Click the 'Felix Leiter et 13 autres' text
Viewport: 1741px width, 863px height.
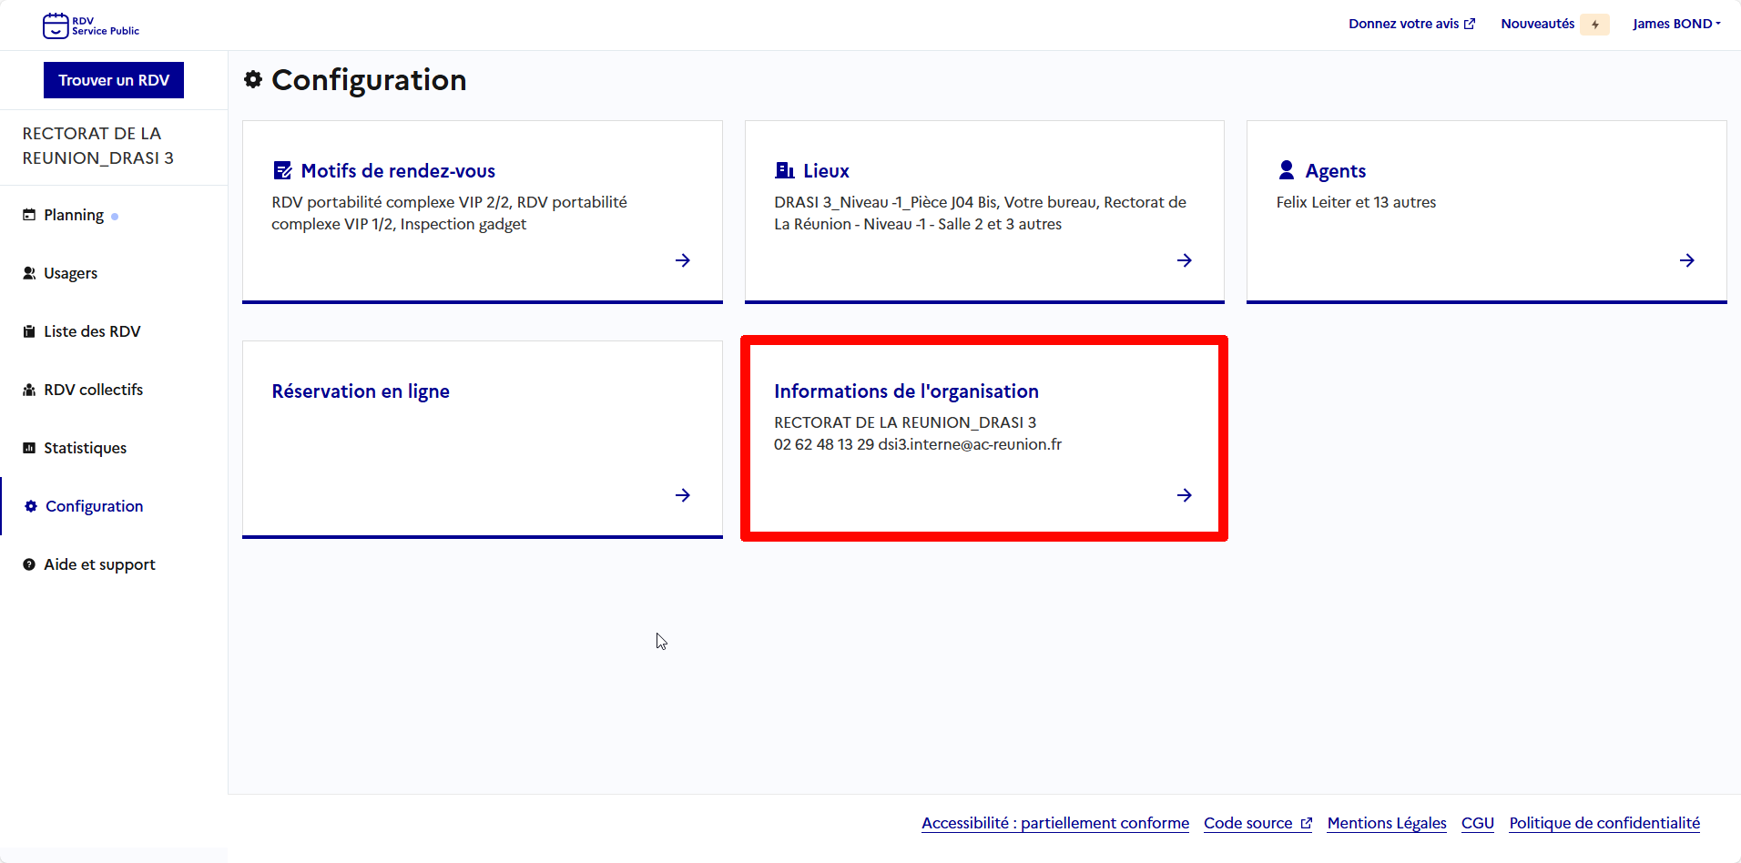click(1356, 202)
